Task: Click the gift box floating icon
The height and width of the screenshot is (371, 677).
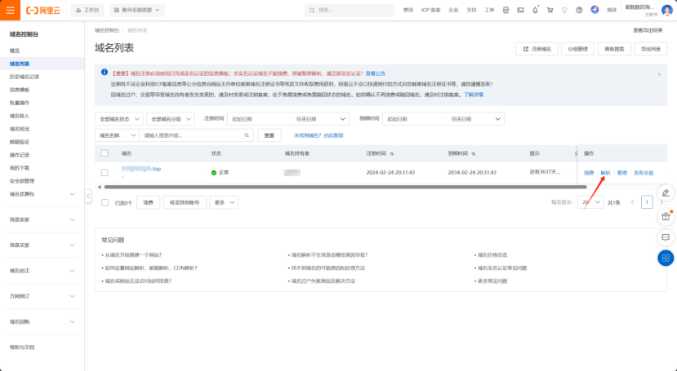Action: click(666, 216)
